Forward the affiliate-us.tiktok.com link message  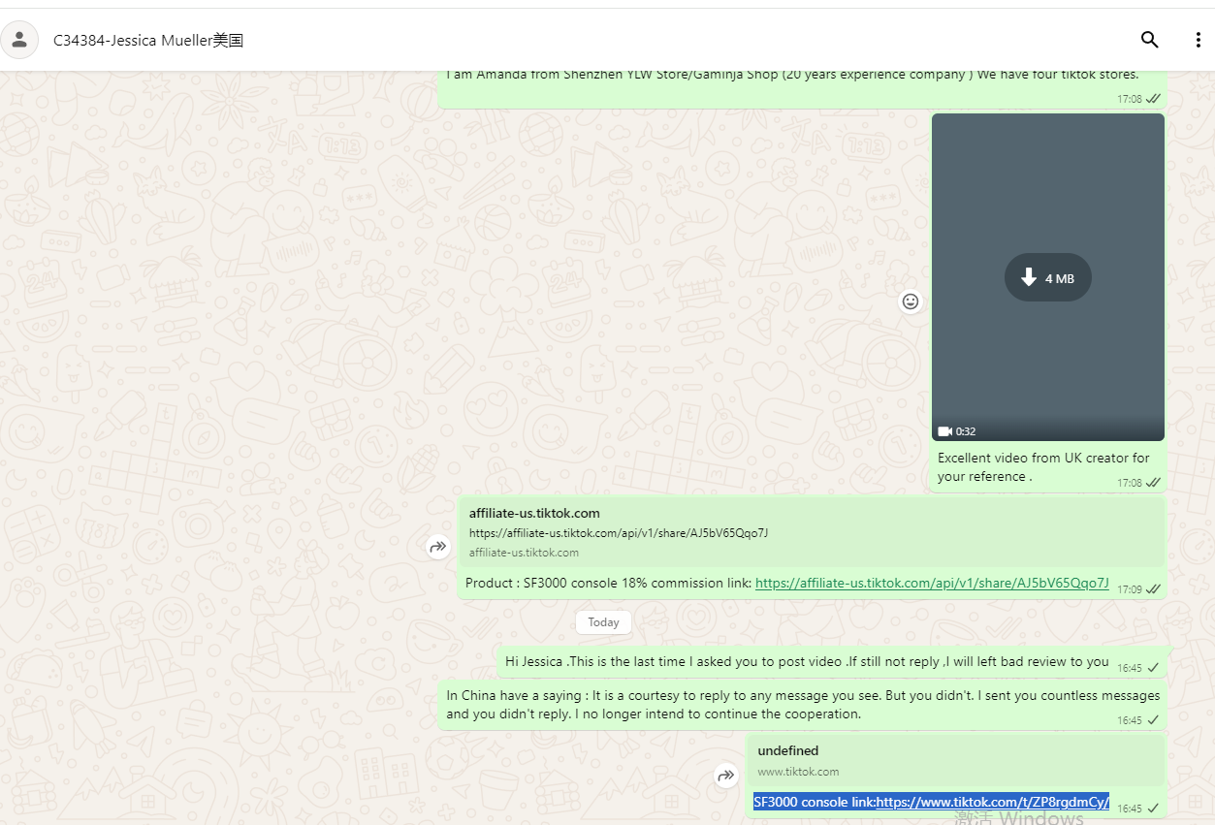click(438, 548)
